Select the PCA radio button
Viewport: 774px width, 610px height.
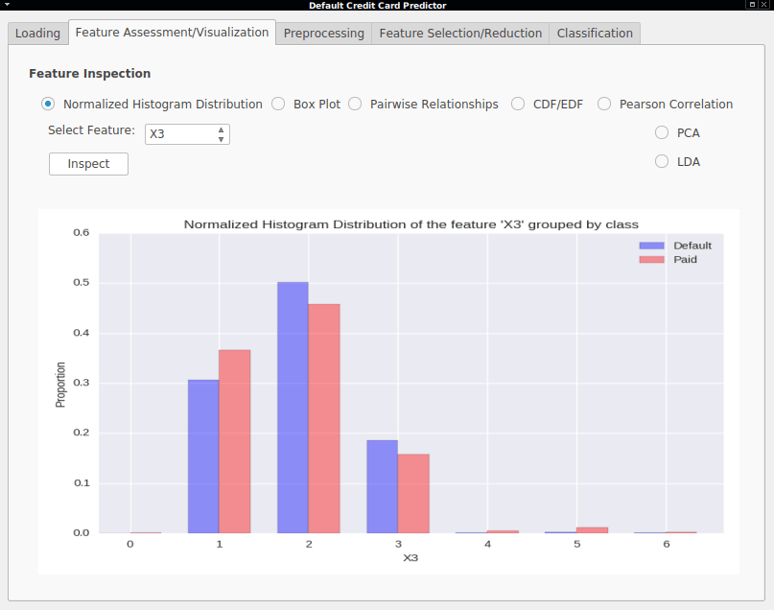662,132
